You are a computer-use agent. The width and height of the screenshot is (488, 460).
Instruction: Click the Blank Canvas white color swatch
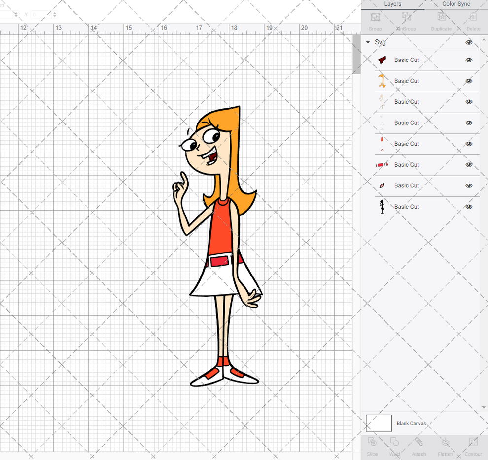pyautogui.click(x=379, y=423)
